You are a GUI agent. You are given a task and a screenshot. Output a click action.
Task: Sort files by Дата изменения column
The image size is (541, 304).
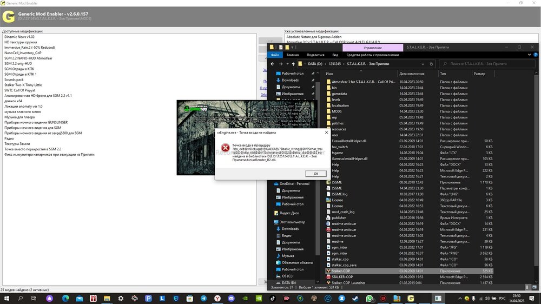point(411,74)
